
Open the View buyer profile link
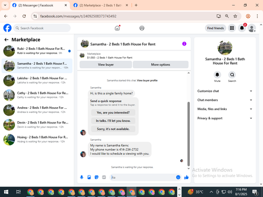click(147, 80)
